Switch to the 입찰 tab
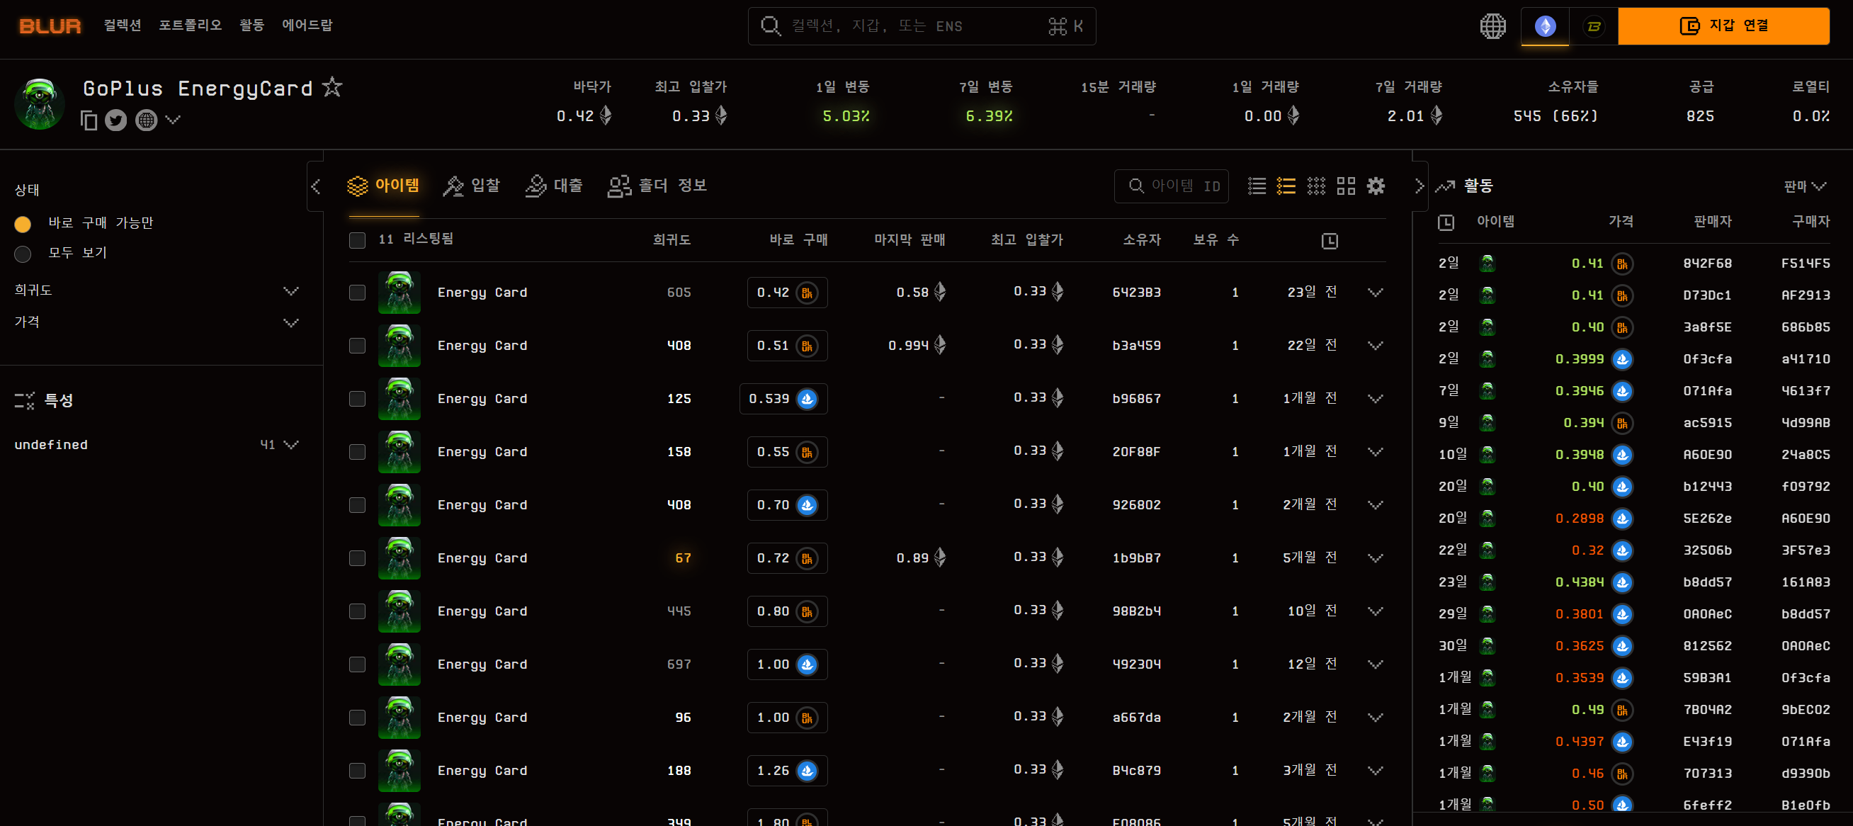Viewport: 1853px width, 826px height. (472, 186)
